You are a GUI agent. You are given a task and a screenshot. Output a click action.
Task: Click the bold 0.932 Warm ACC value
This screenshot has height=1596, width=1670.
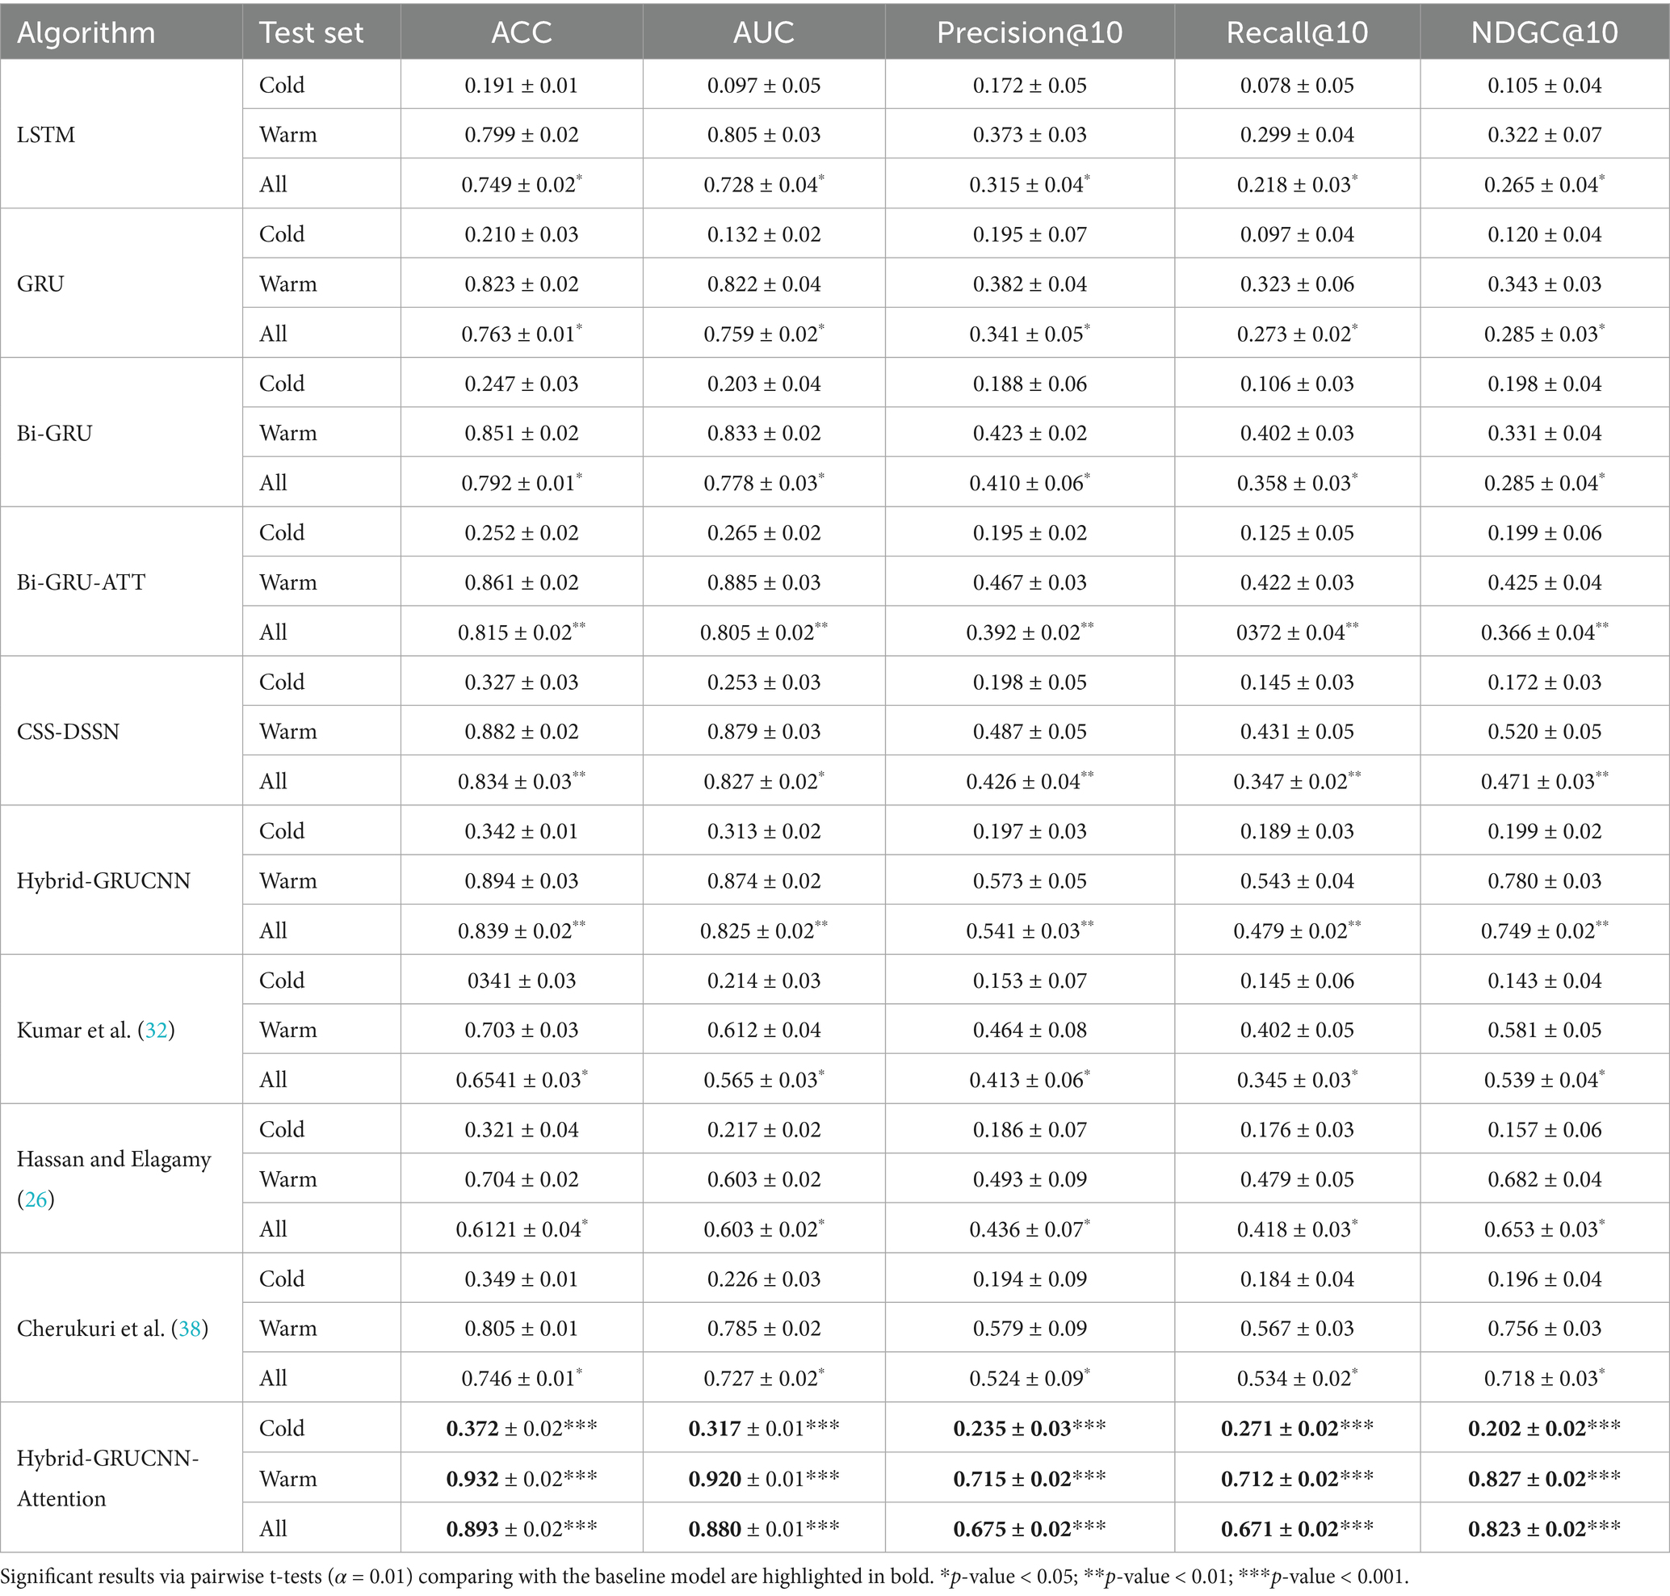coord(472,1480)
